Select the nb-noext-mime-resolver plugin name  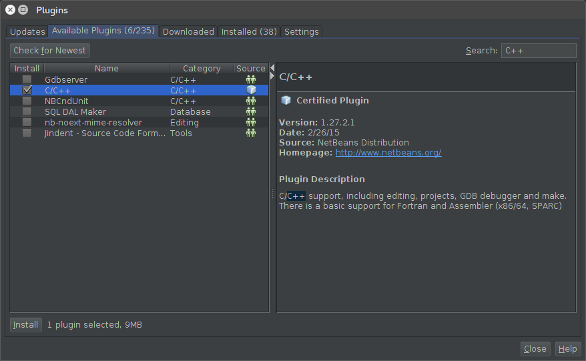pyautogui.click(x=93, y=122)
